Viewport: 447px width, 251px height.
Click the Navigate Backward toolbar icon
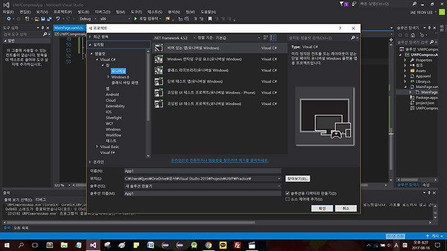point(9,19)
